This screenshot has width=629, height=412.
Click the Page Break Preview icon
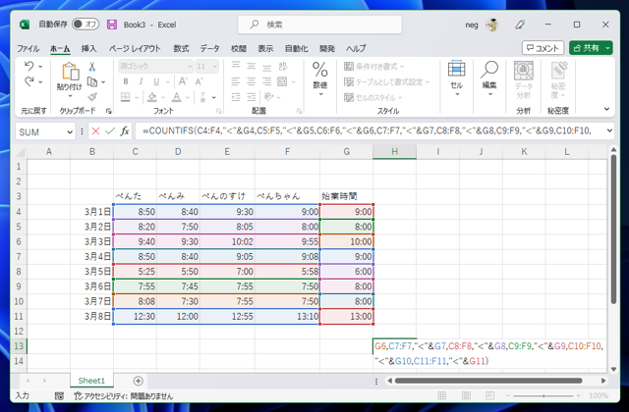489,395
